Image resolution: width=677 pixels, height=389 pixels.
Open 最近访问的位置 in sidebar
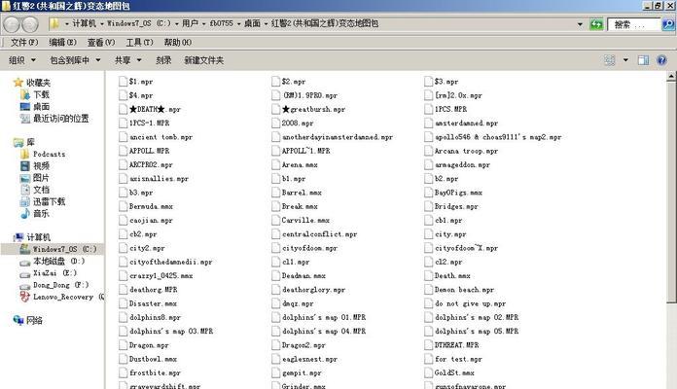54,119
